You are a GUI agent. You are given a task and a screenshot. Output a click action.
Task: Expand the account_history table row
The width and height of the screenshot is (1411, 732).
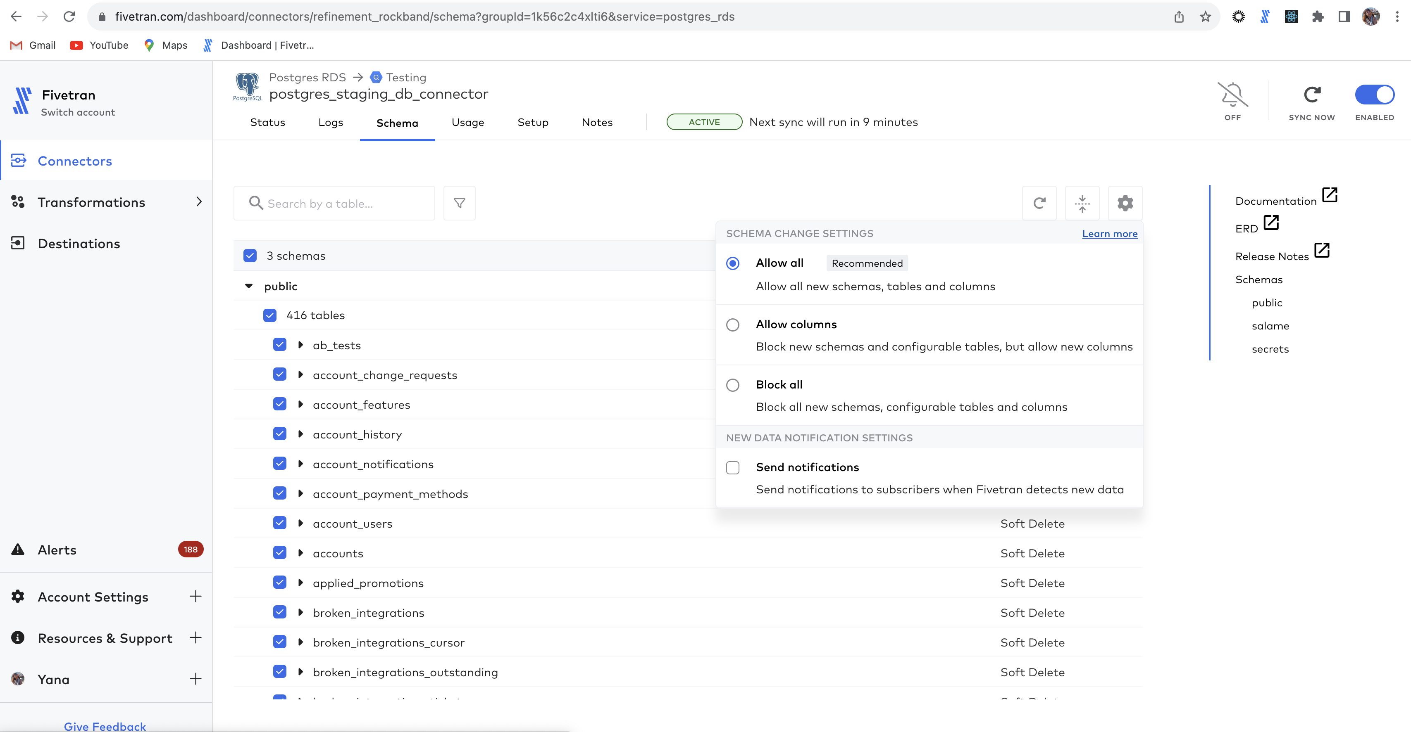point(300,434)
